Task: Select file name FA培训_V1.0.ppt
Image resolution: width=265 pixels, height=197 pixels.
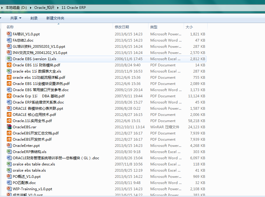Action: (x=26, y=34)
